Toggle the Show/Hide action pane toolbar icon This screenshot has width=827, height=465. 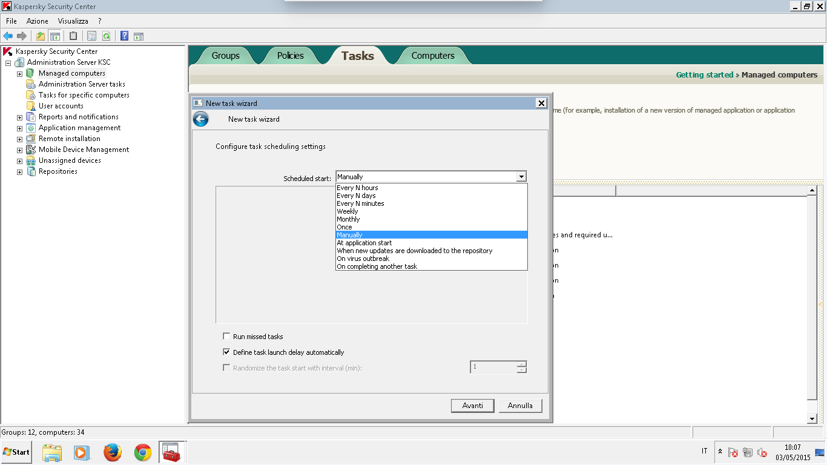139,36
